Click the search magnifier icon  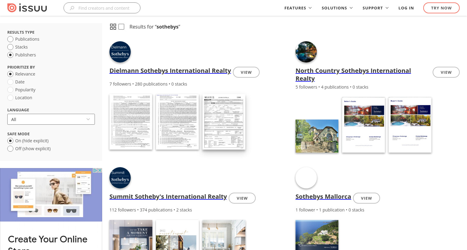tap(72, 8)
